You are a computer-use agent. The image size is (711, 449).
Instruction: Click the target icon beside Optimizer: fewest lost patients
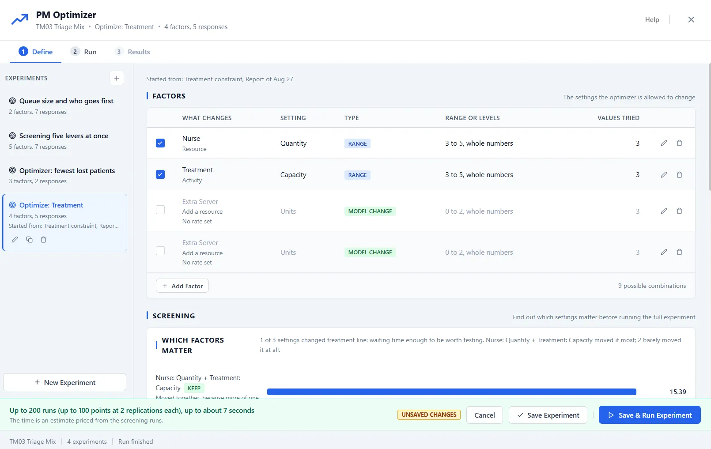pyautogui.click(x=12, y=170)
